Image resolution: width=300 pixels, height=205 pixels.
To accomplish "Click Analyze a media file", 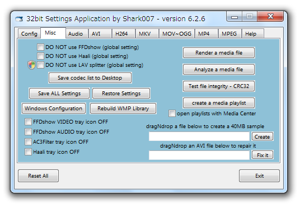I will click(219, 70).
